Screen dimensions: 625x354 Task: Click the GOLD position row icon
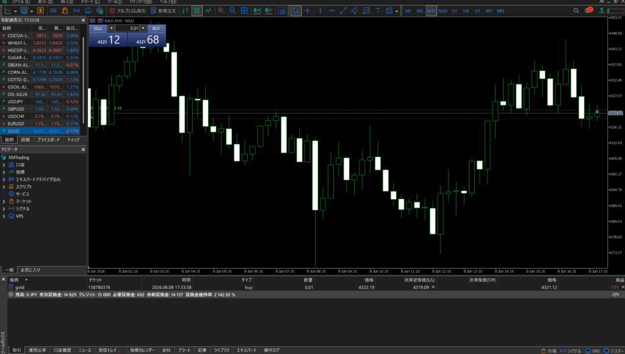(11, 287)
